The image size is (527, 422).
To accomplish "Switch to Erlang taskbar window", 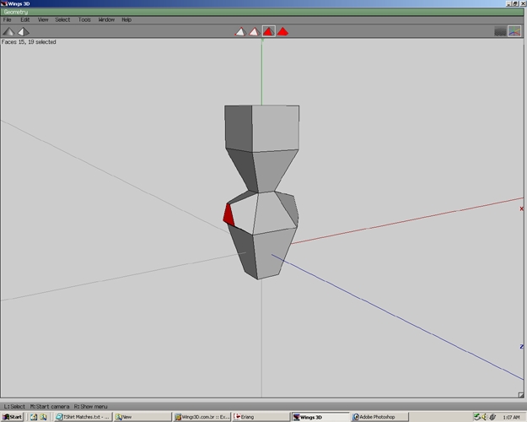I will 261,417.
